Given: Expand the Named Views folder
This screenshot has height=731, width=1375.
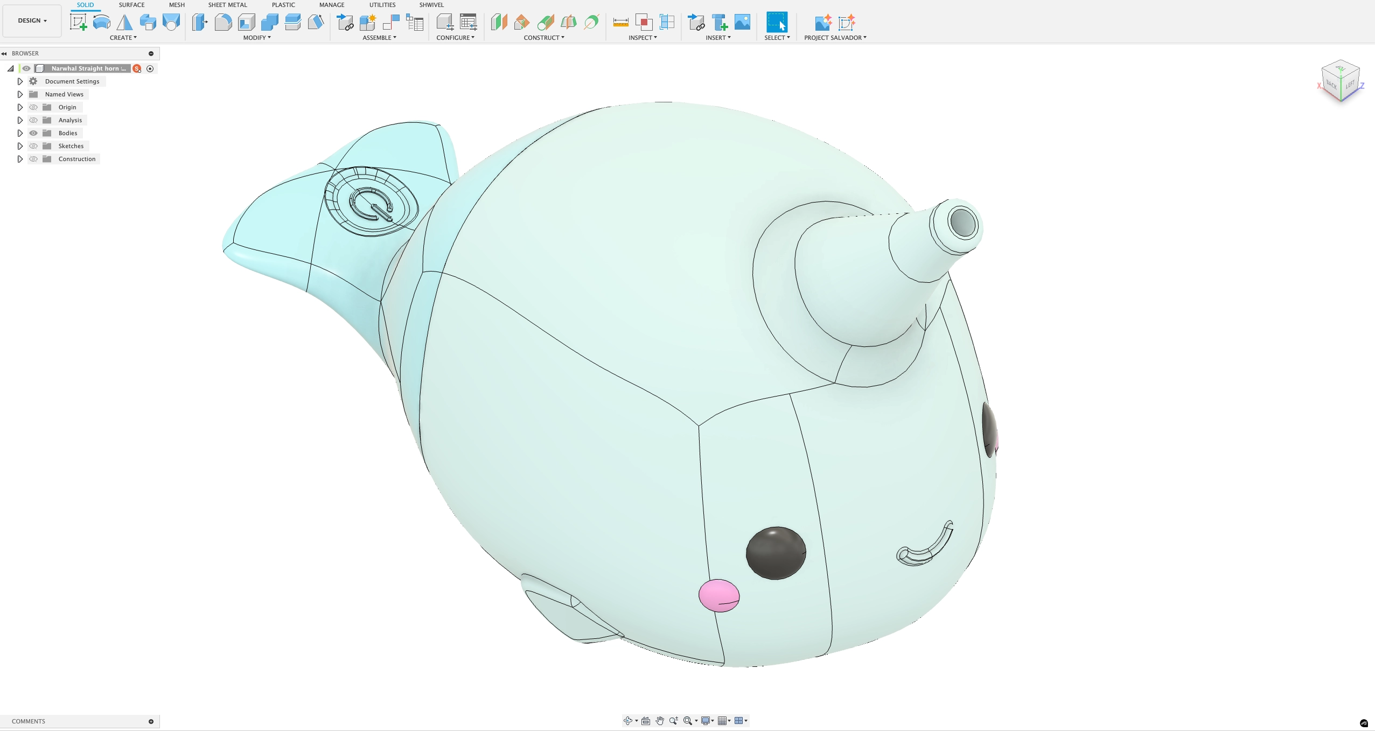Looking at the screenshot, I should [x=20, y=94].
